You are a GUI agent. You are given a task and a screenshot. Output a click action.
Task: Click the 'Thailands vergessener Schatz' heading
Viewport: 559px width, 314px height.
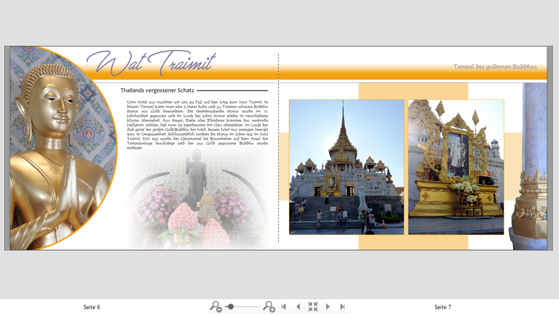[x=157, y=91]
